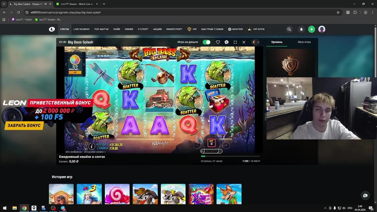377x212 pixels.
Task: Click the Leon welcome bonus banner text
Action: (60, 103)
